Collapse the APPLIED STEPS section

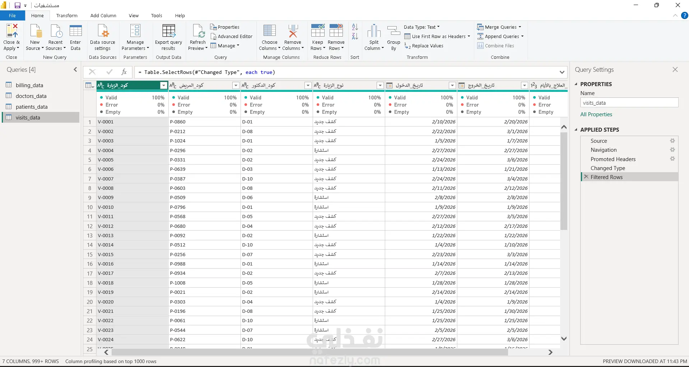576,130
